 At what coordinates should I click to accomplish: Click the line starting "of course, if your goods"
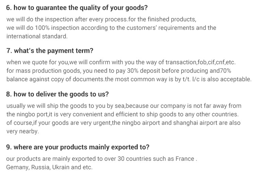point(123,123)
